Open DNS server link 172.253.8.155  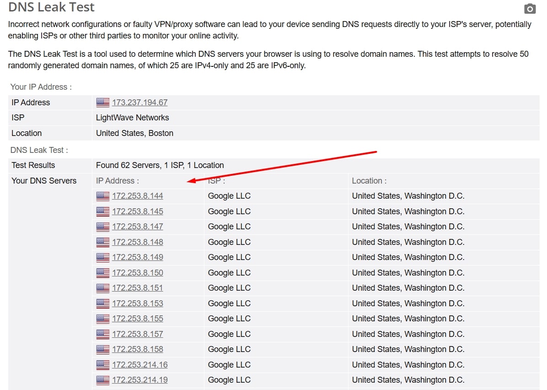138,319
